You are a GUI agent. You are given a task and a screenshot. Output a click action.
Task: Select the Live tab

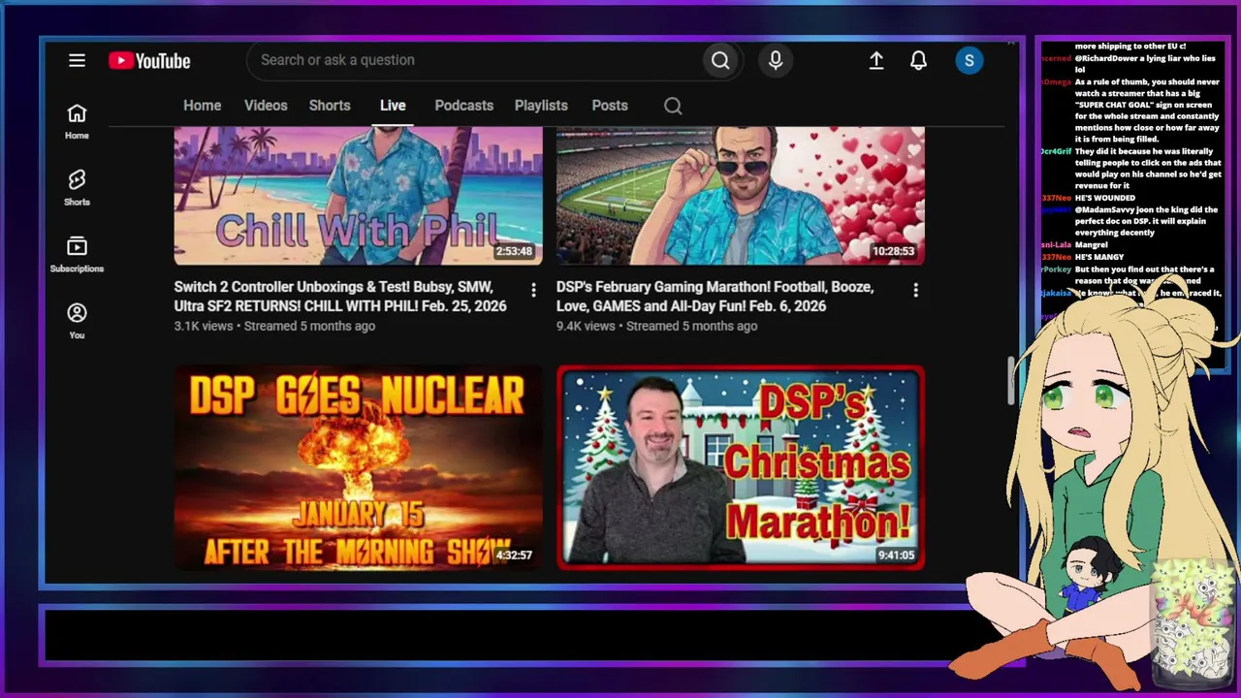[393, 106]
